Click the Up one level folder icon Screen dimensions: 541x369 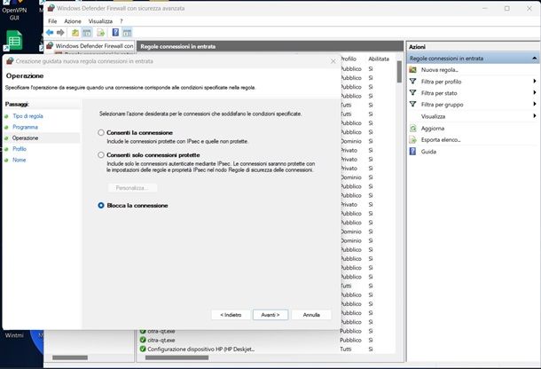(75, 33)
